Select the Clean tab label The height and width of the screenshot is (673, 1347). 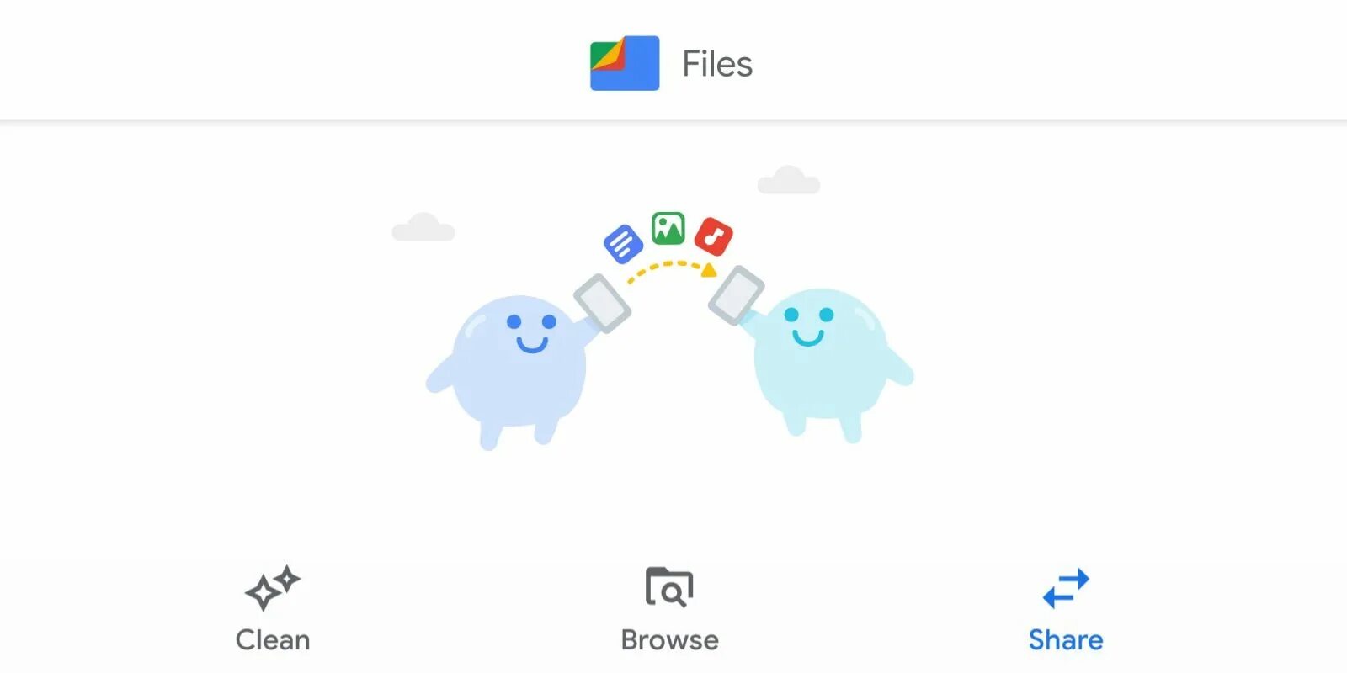tap(273, 640)
